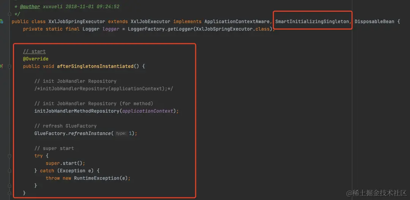
Task: Click the try keyword
Action: pos(38,156)
